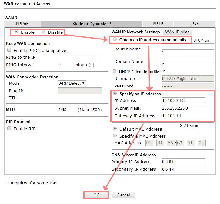Select the Static or Dynamic IP tab
220x204 pixels.
(x=92, y=24)
